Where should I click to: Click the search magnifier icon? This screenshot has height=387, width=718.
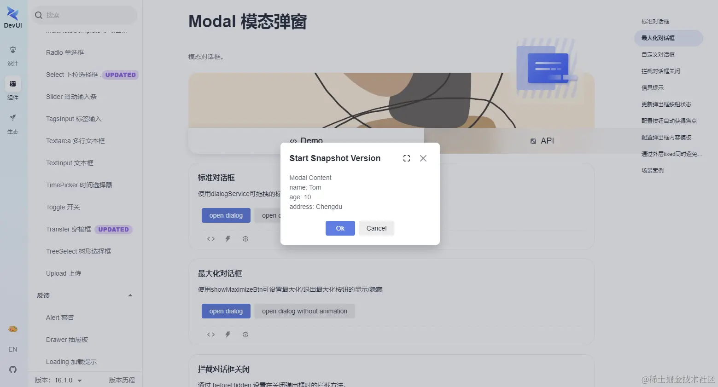(x=39, y=15)
